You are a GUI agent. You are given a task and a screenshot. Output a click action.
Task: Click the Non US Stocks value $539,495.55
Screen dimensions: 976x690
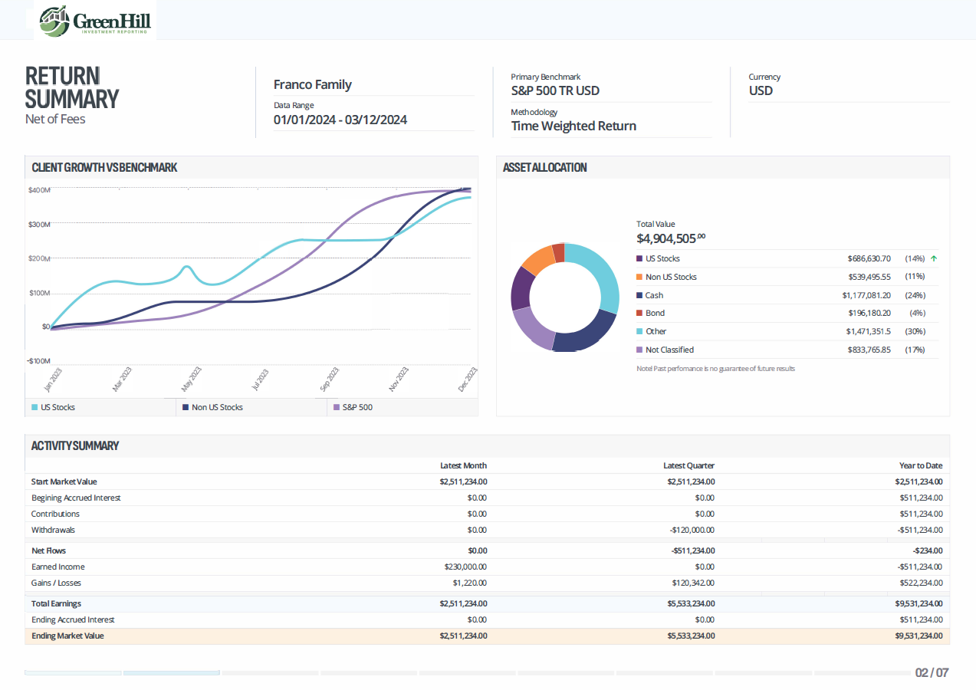click(x=869, y=277)
